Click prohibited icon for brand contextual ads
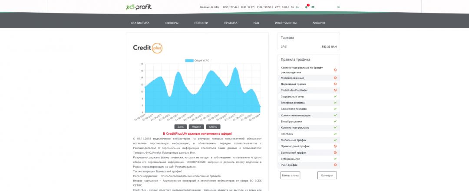The image size is (469, 191). click(335, 70)
